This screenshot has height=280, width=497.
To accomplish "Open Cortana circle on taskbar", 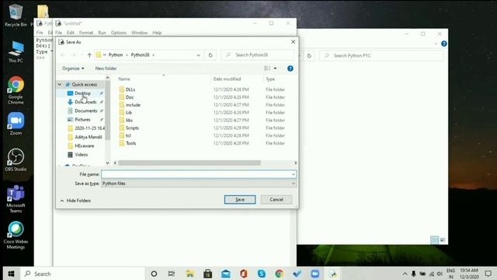I will click(154, 274).
